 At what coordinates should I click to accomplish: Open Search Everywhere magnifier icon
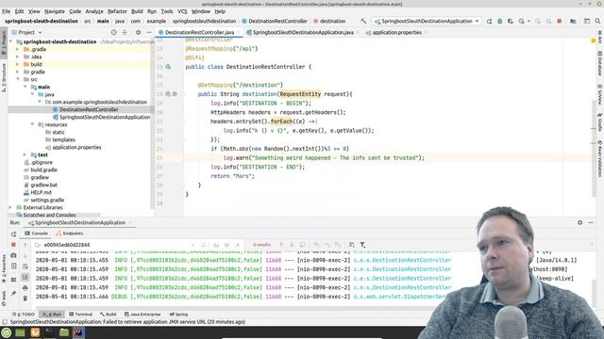[597, 21]
